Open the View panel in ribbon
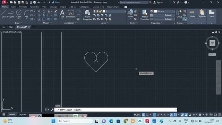The height and width of the screenshot is (125, 222). pyautogui.click(x=212, y=16)
